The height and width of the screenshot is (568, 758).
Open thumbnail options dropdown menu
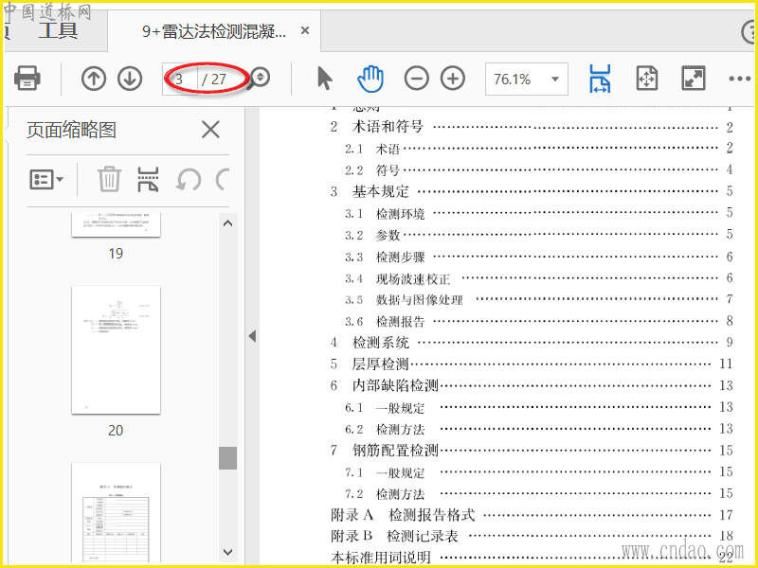pyautogui.click(x=46, y=180)
